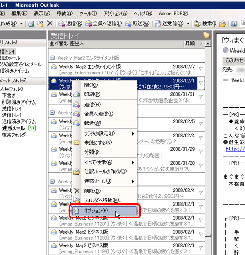The image size is (245, 255).
Task: Select 送信トレイ folder in the tree
Action: (12, 115)
